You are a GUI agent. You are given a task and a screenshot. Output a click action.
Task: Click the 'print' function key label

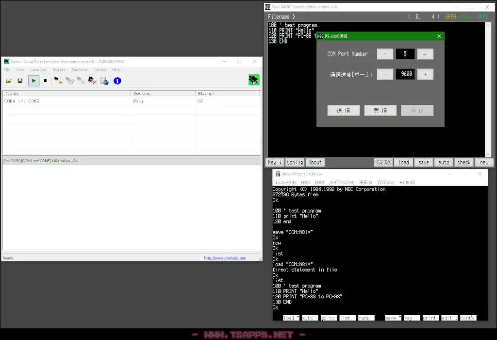(431, 318)
